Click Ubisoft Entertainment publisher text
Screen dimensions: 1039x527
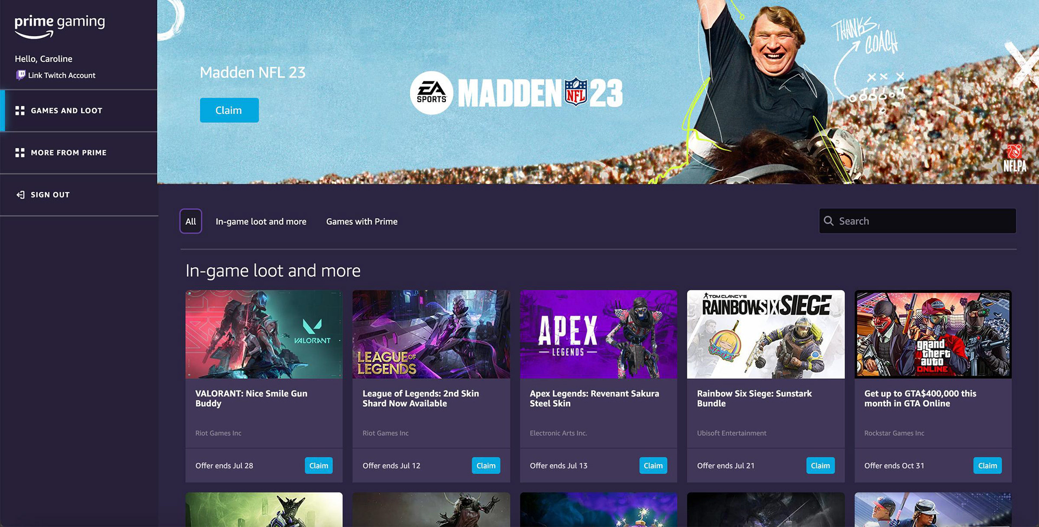coord(732,433)
